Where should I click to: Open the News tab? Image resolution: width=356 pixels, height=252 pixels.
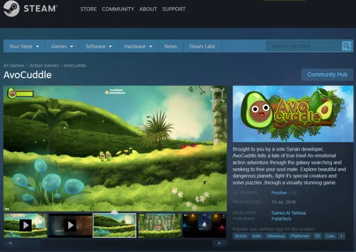170,46
